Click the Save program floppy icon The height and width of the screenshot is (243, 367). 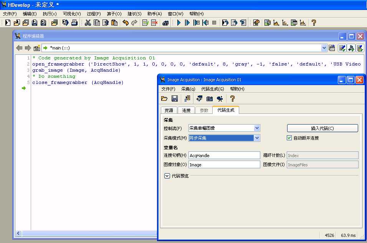[35, 23]
